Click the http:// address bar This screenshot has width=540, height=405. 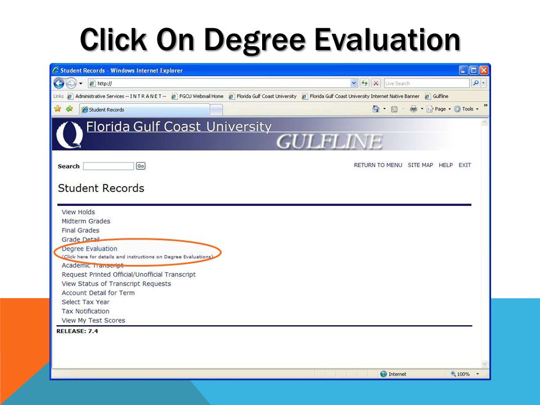tap(219, 83)
